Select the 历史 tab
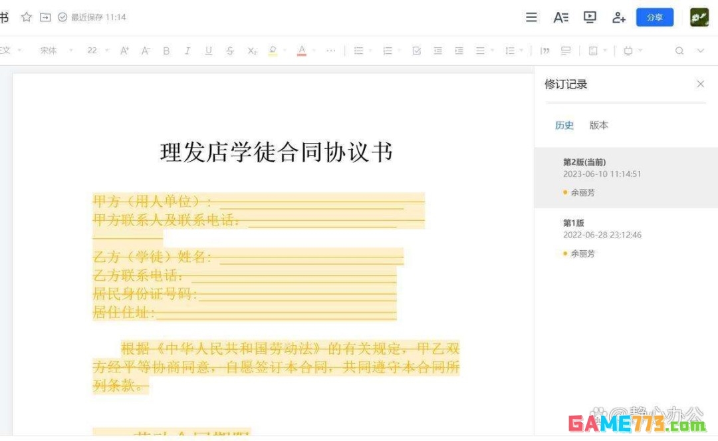The image size is (718, 441). [564, 125]
